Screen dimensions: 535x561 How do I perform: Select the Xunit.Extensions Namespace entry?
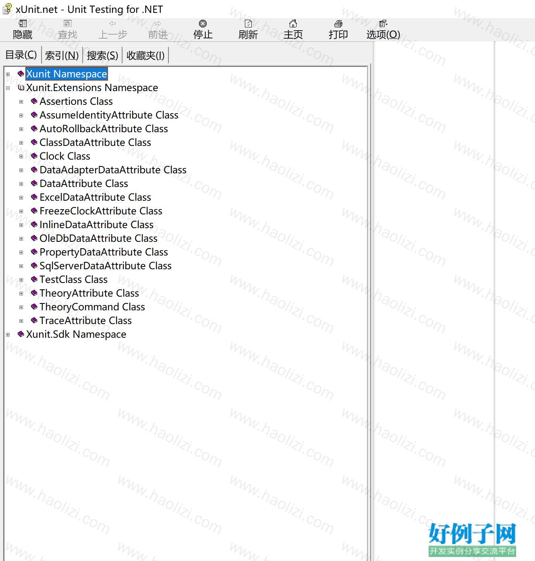click(92, 87)
